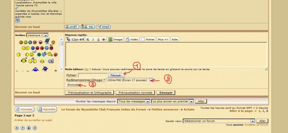This screenshot has width=288, height=133.
Task: Go to Petites annonces breadcrumb
Action: 165,110
